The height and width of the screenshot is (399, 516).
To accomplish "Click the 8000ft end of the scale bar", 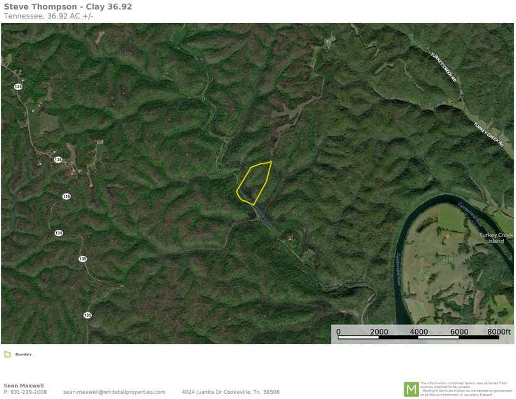I will [499, 331].
